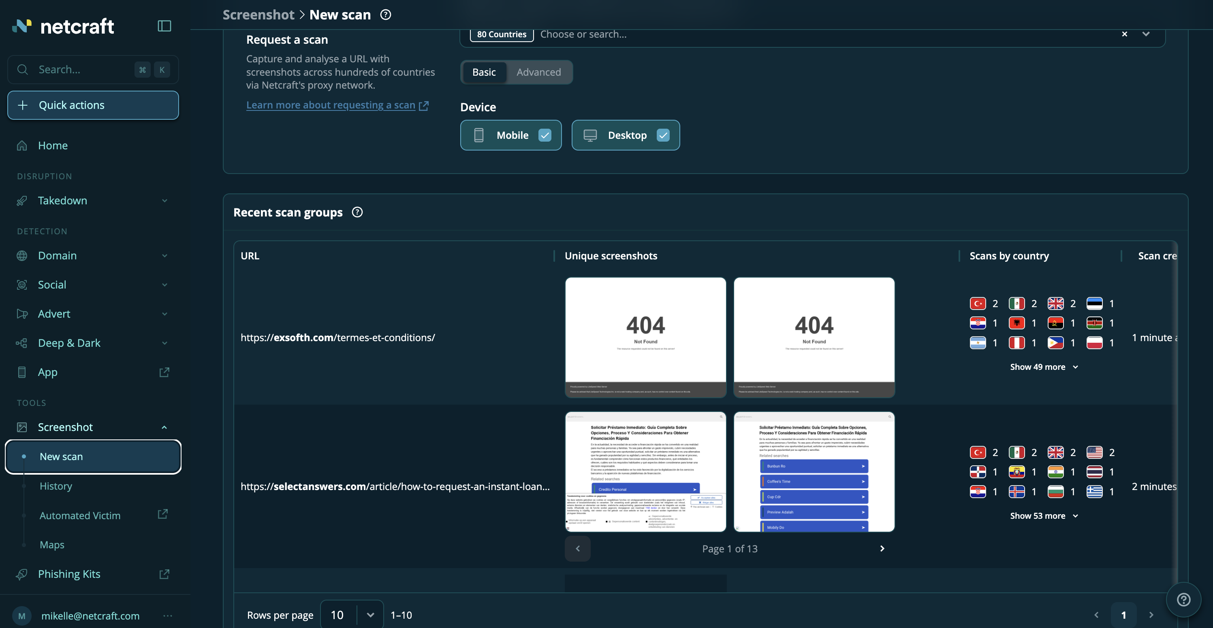The image size is (1213, 628).
Task: Open History in sidebar
Action: tap(56, 486)
